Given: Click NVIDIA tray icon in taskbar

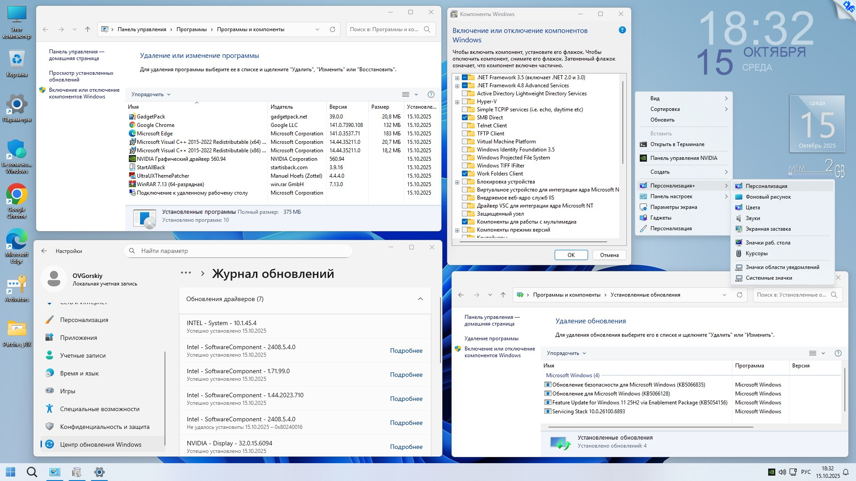Looking at the screenshot, I should pos(771,472).
